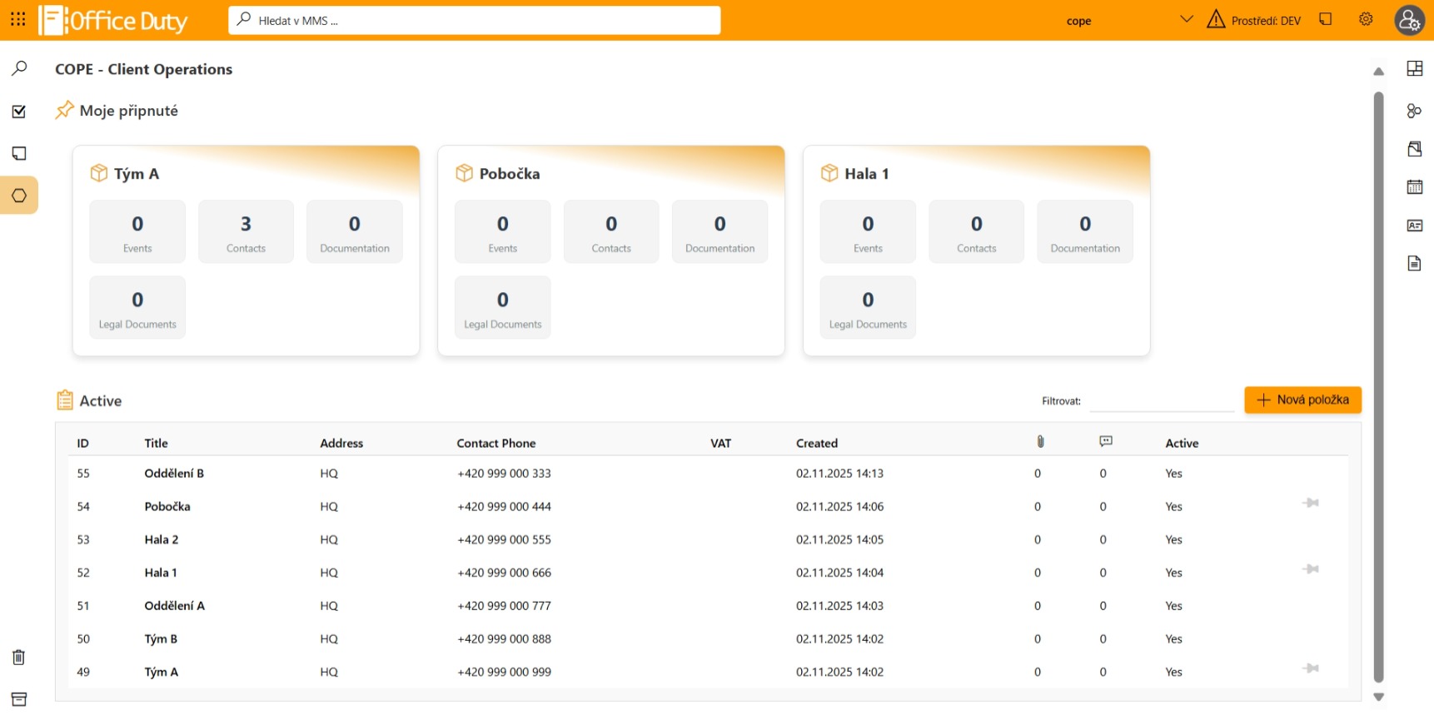Open the app launcher grid icon
Viewport: 1434px width, 725px height.
coord(17,19)
